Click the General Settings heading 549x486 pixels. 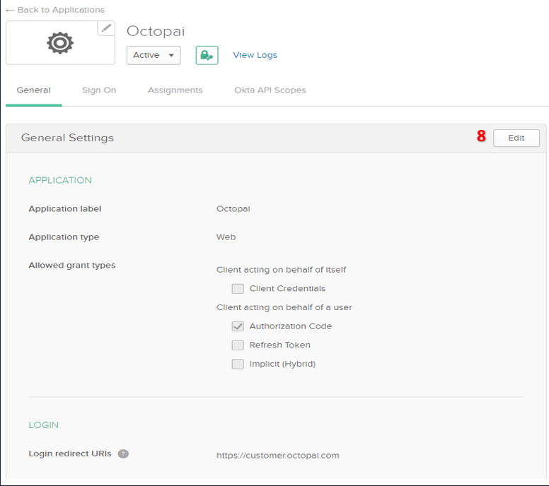(x=67, y=138)
